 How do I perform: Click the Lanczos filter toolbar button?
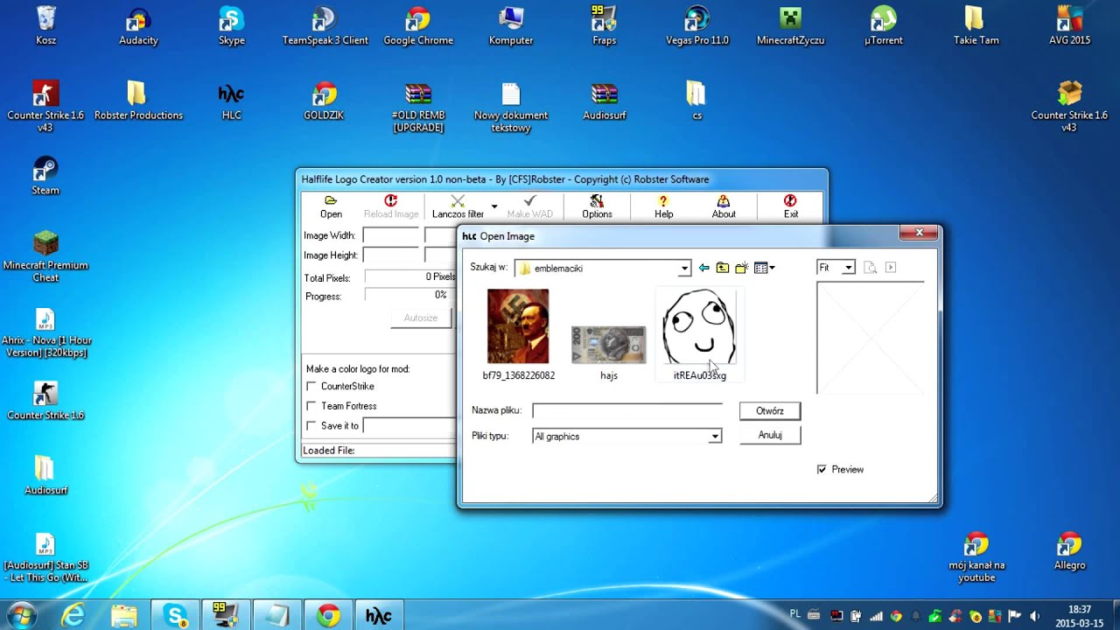click(458, 206)
